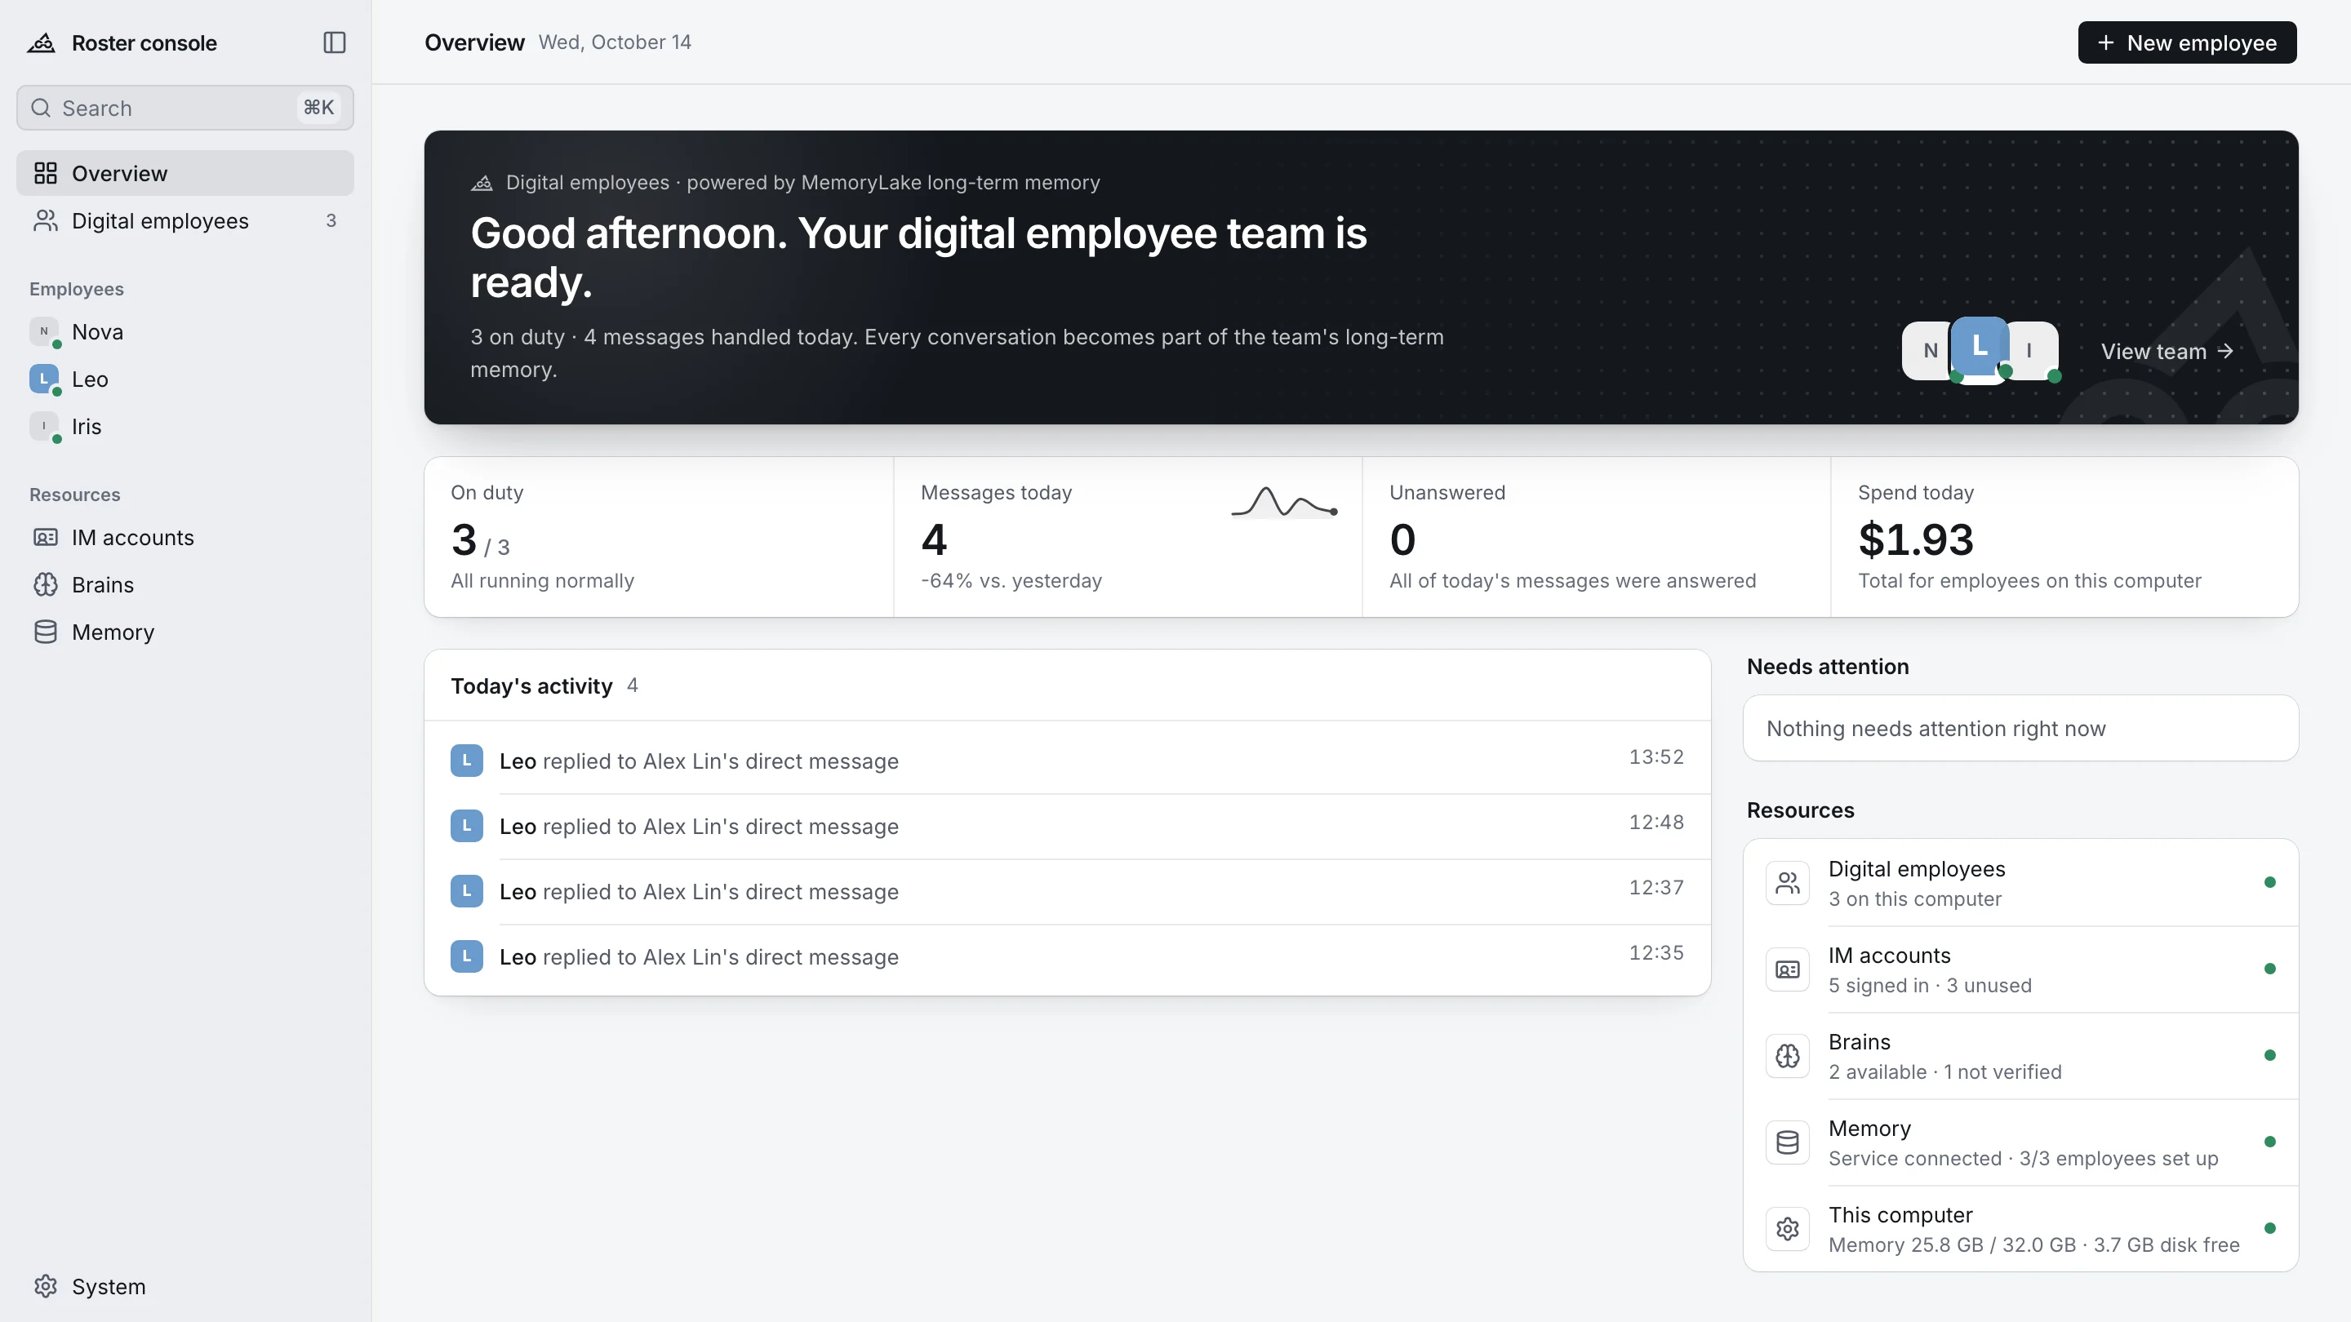Open the Memory resource card icon

(1787, 1142)
